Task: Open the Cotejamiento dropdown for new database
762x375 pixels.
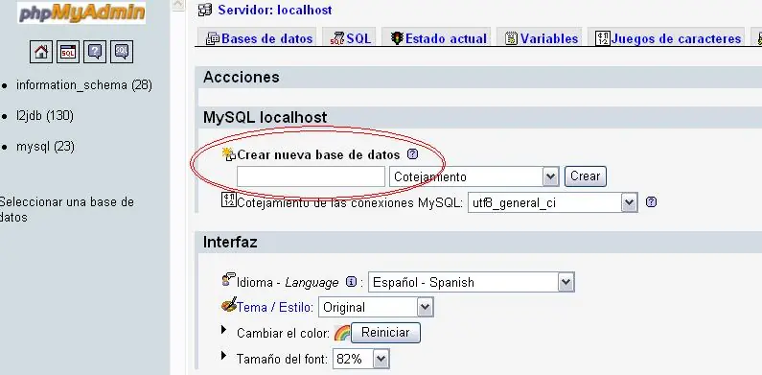Action: tap(473, 176)
